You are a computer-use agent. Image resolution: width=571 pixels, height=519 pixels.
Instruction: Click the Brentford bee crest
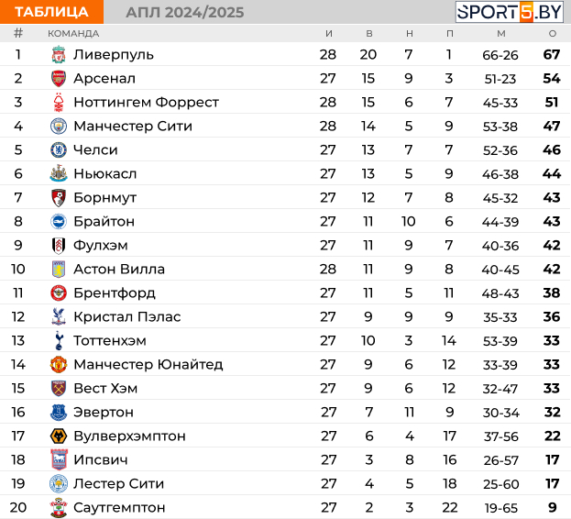[59, 293]
